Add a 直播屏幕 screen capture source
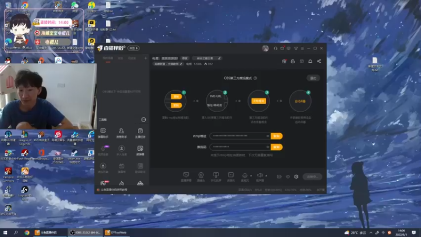 click(186, 177)
